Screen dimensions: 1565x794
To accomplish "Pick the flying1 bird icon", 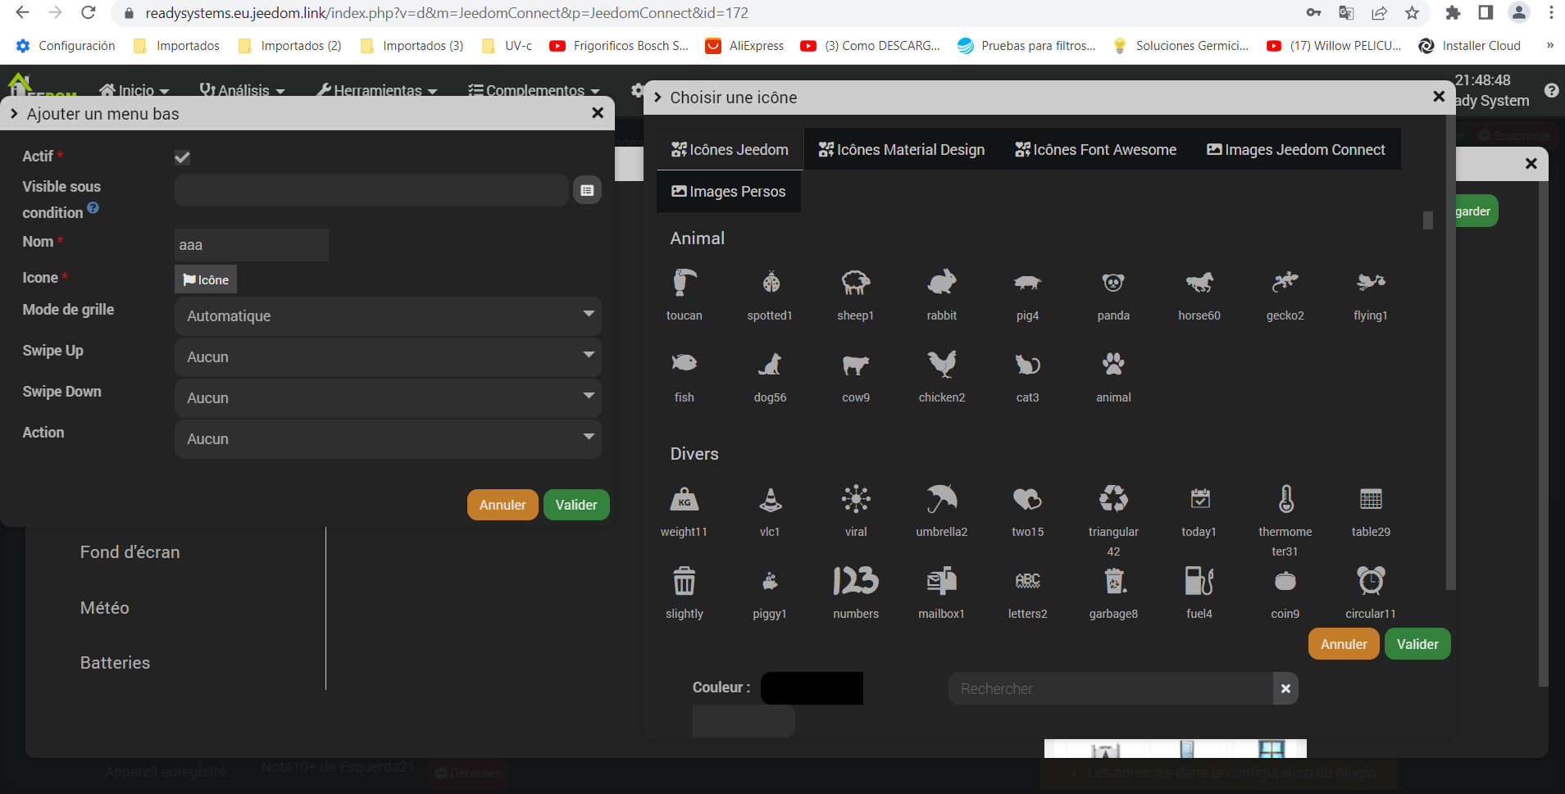I will point(1371,283).
